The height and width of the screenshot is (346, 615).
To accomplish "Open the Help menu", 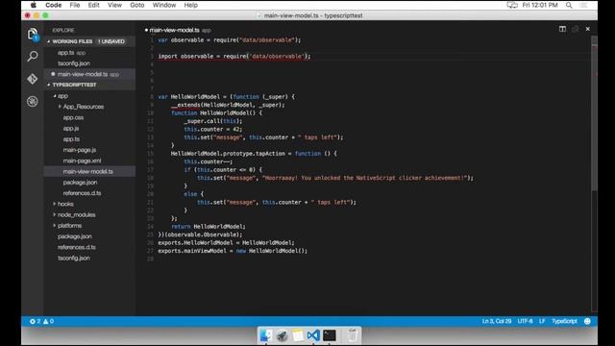I will 190,5.
